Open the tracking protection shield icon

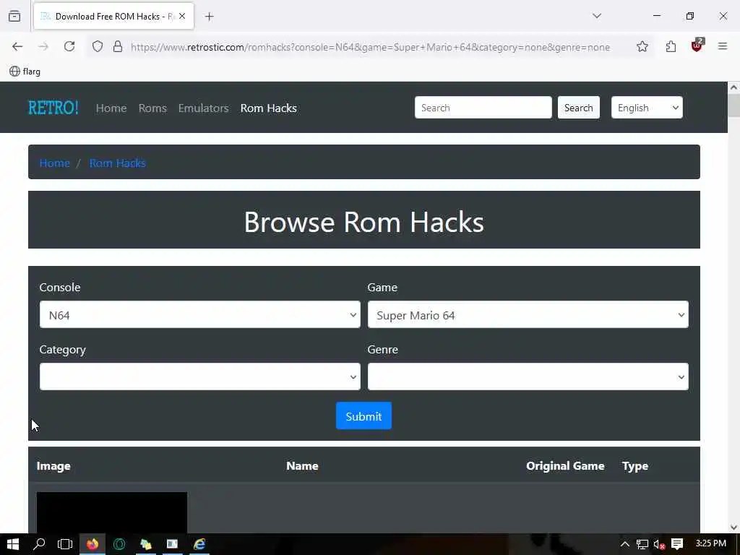(98, 46)
